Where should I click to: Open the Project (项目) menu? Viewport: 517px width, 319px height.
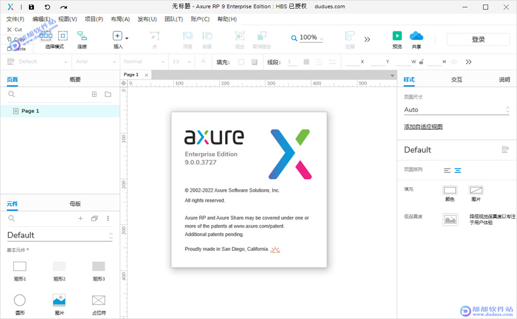tap(94, 19)
